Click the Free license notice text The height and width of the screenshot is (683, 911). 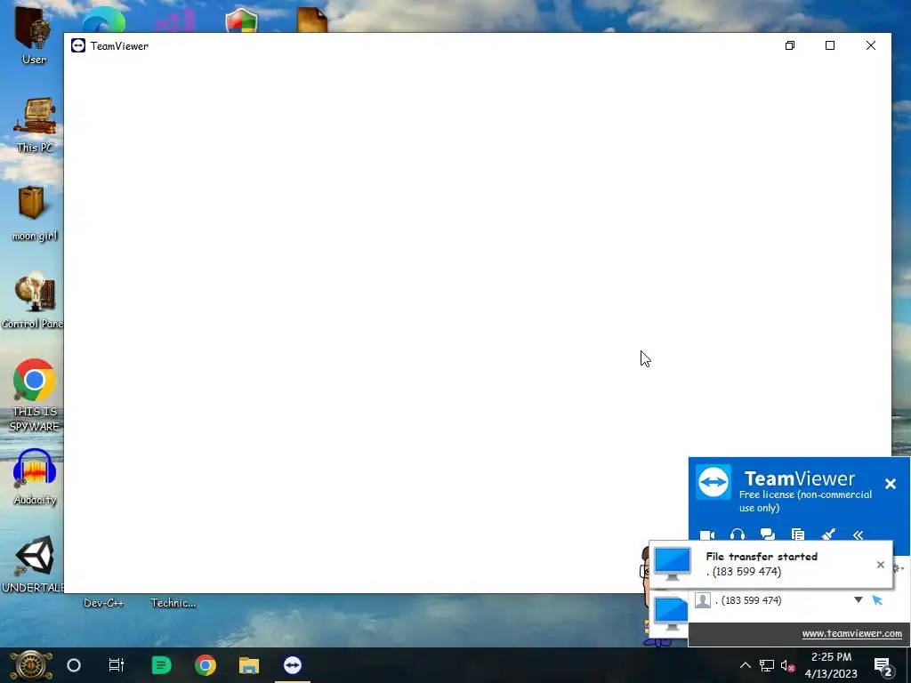pyautogui.click(x=805, y=502)
